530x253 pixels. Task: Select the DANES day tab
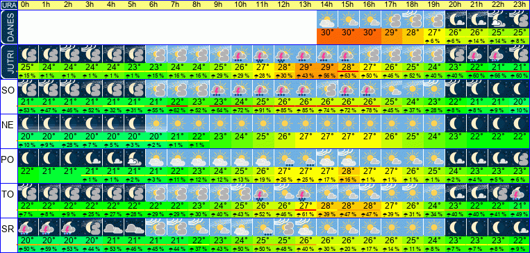pyautogui.click(x=8, y=27)
